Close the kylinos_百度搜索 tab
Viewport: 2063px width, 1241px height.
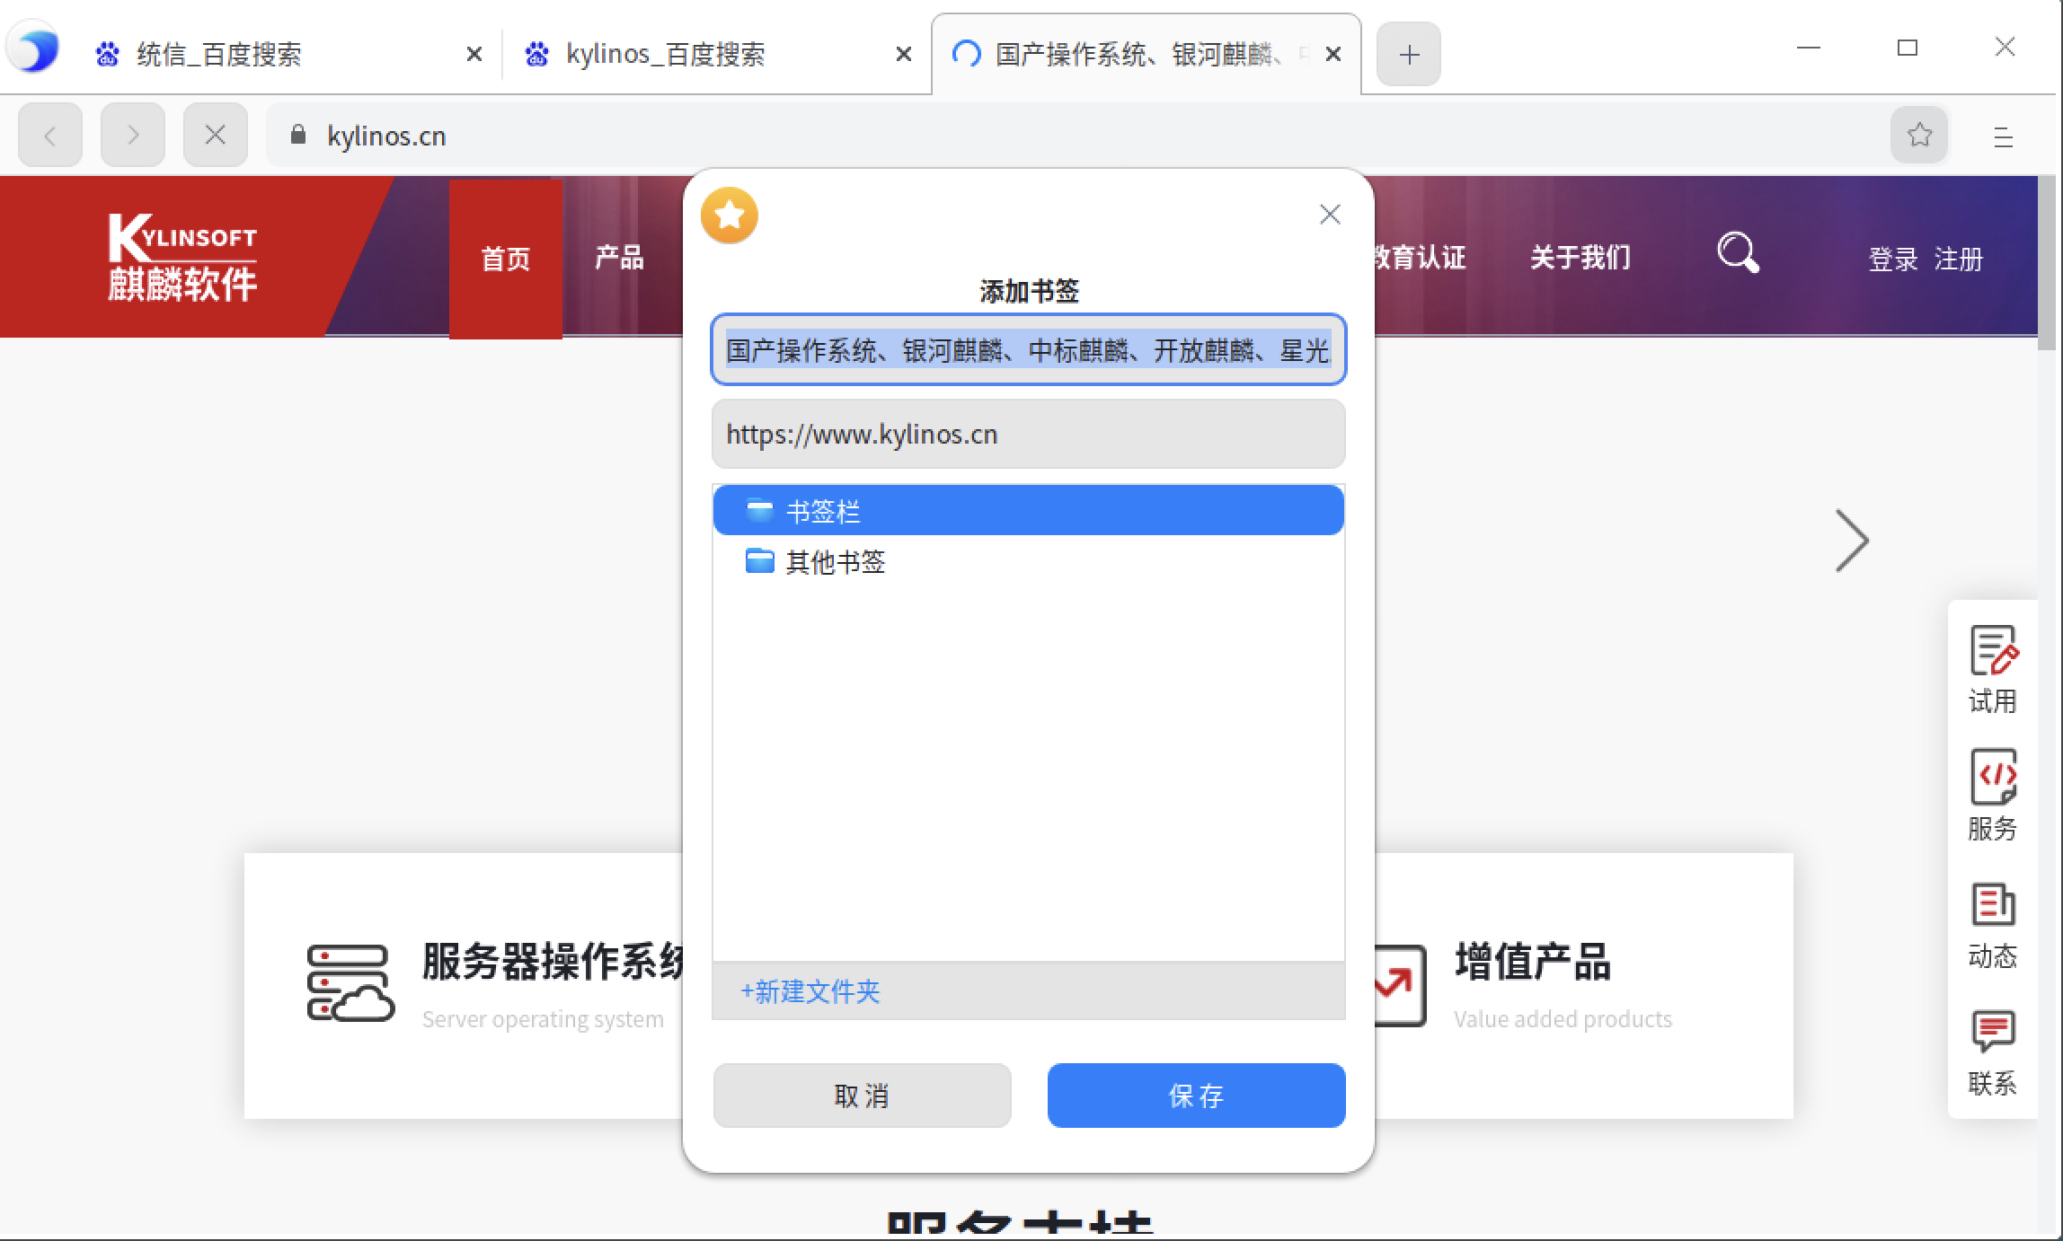pyautogui.click(x=904, y=54)
